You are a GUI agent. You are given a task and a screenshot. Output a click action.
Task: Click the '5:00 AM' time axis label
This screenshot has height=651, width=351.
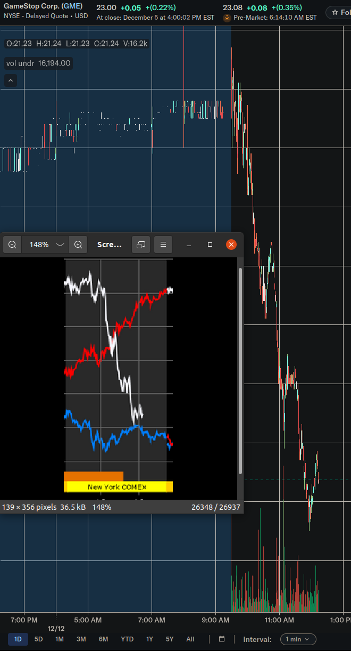click(x=88, y=620)
